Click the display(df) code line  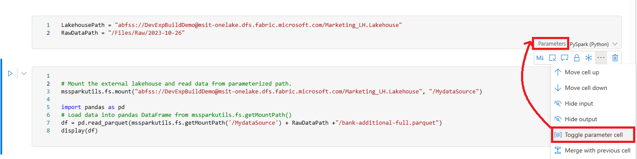[x=79, y=130]
